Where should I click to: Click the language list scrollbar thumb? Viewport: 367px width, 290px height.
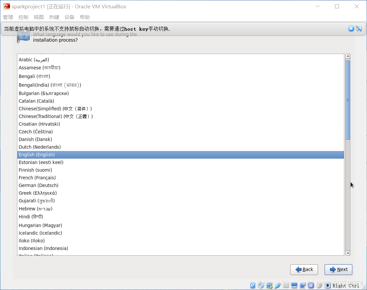pos(348,100)
